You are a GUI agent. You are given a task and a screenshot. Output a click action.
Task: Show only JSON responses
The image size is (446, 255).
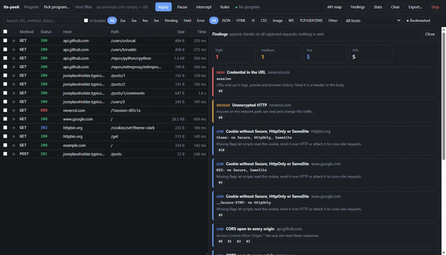226,20
